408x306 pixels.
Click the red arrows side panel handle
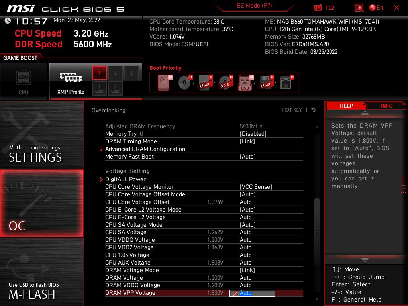[404, 192]
